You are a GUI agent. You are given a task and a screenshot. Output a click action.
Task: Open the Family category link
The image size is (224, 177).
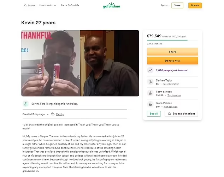tap(60, 114)
